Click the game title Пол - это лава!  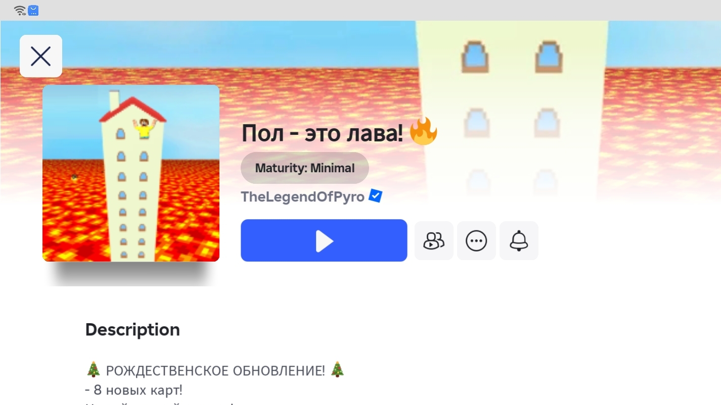(x=323, y=133)
